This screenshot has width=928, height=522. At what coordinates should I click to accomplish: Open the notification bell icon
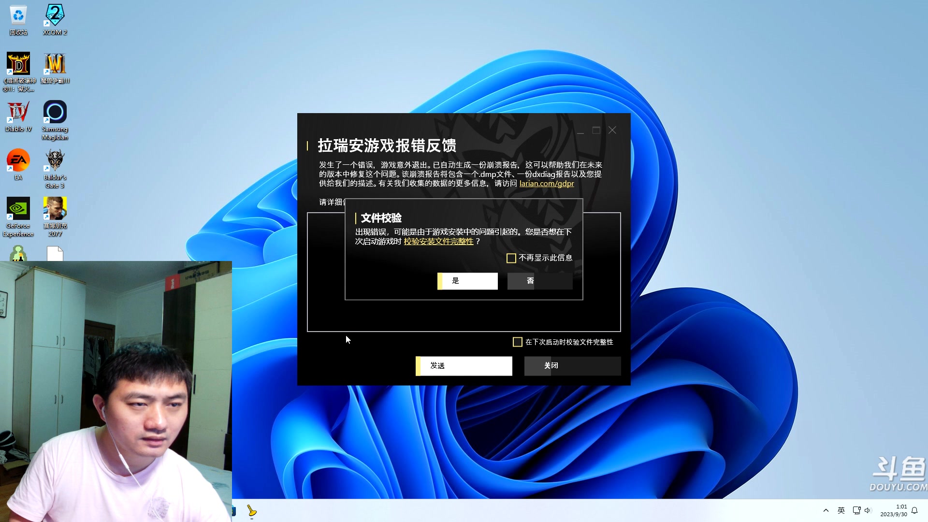pos(914,510)
